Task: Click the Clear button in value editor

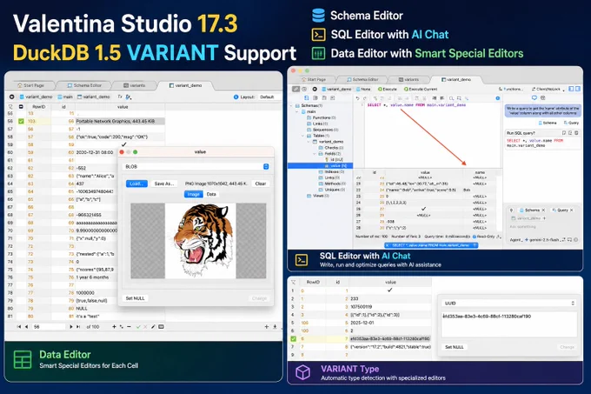Action: 261,184
